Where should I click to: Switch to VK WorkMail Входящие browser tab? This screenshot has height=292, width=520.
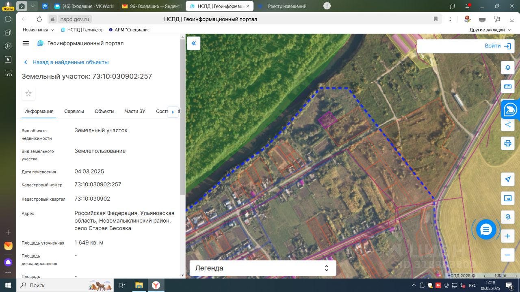[84, 6]
